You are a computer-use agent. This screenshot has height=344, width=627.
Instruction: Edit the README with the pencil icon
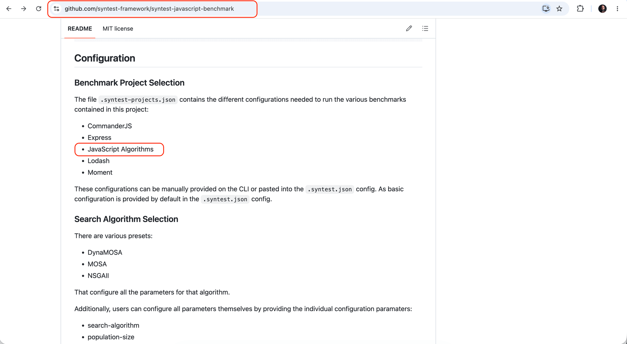click(x=409, y=29)
